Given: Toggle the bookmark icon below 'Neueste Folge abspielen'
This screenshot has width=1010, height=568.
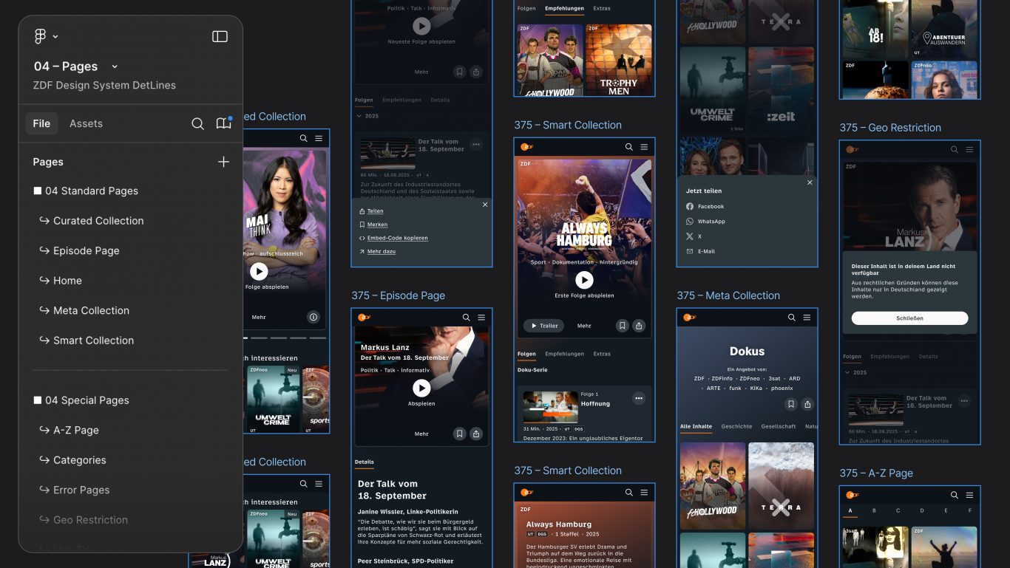Looking at the screenshot, I should (x=460, y=72).
